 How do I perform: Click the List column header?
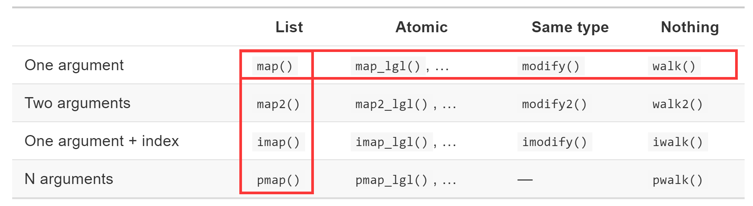click(289, 27)
